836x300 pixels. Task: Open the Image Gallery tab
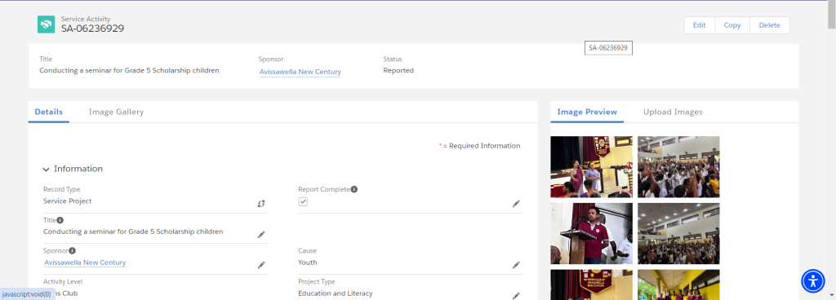(116, 112)
